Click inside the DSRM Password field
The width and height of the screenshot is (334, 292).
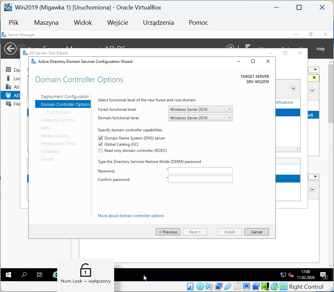(x=200, y=171)
